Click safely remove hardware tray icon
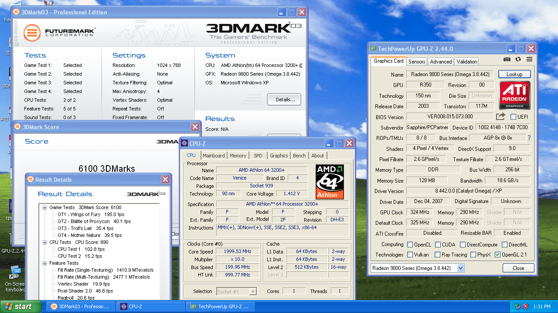 click(x=517, y=306)
